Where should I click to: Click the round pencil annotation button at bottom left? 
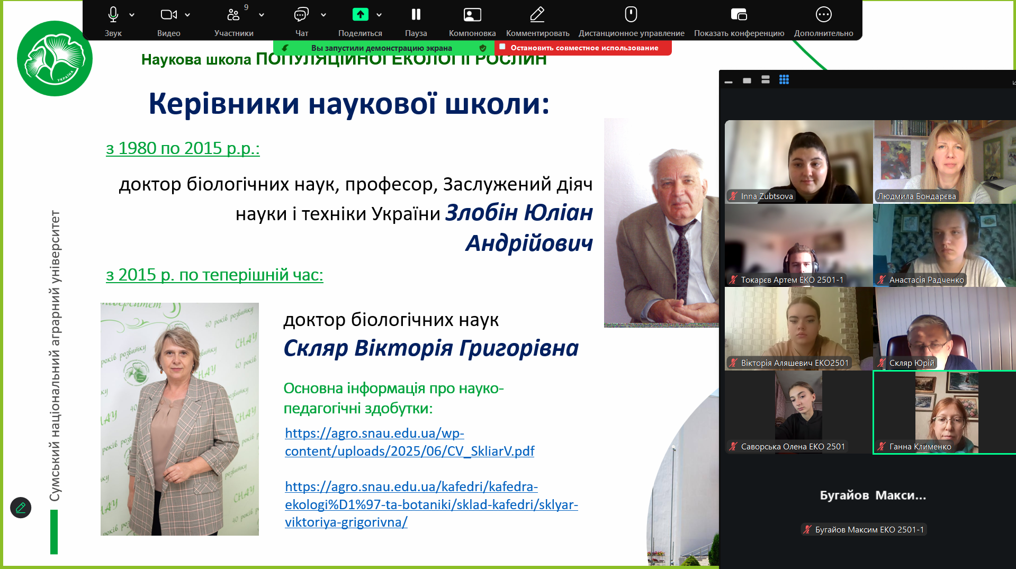coord(21,508)
